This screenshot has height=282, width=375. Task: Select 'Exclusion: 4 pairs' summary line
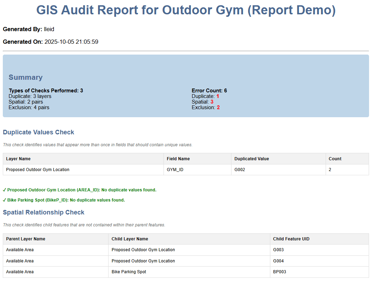pos(29,107)
